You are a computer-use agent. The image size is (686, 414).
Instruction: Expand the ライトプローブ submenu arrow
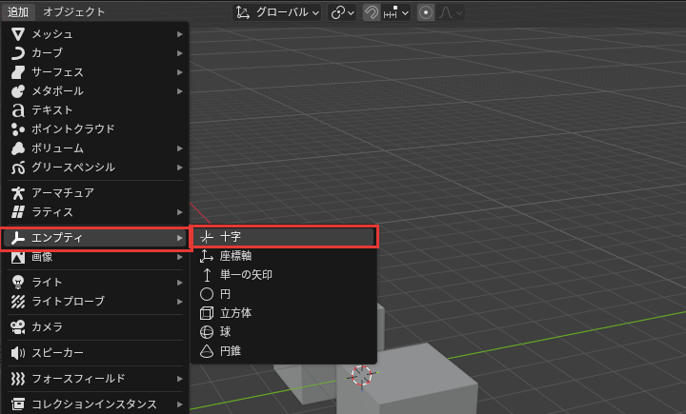click(x=179, y=302)
